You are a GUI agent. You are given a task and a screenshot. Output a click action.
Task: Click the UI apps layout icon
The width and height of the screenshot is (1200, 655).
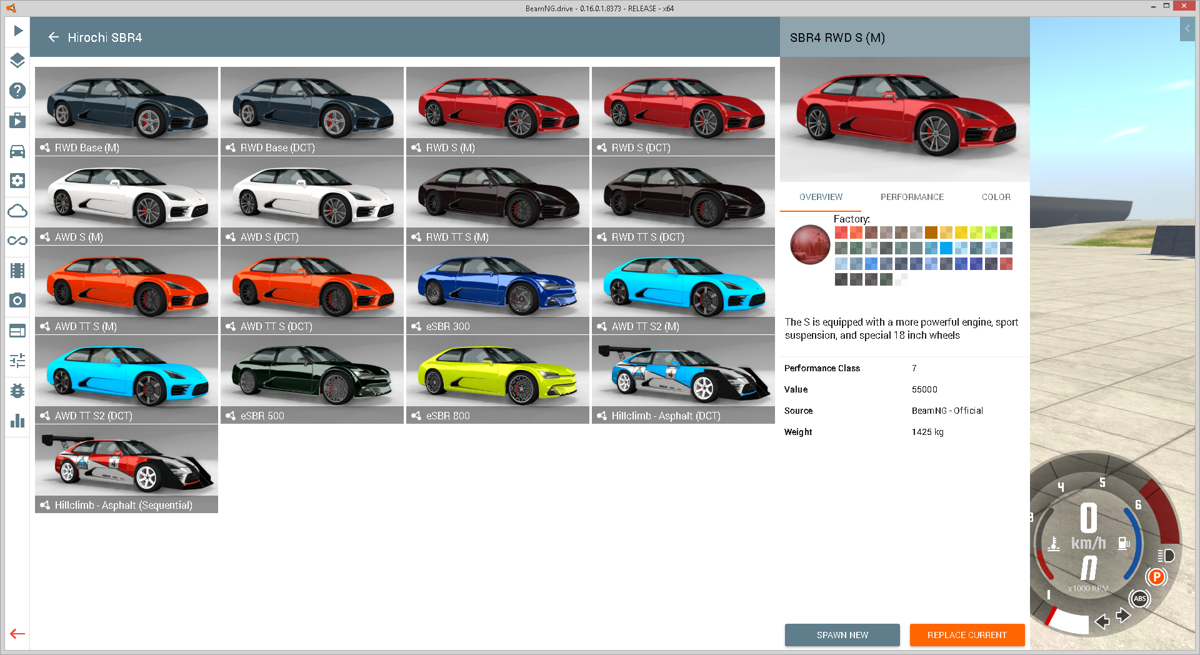[17, 331]
